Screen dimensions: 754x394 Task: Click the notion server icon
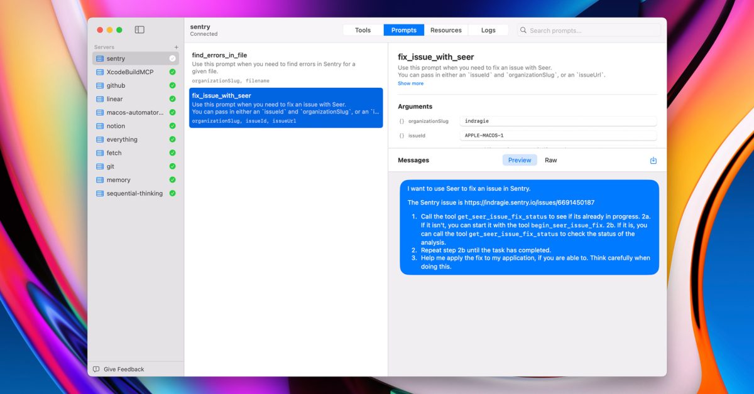[100, 126]
